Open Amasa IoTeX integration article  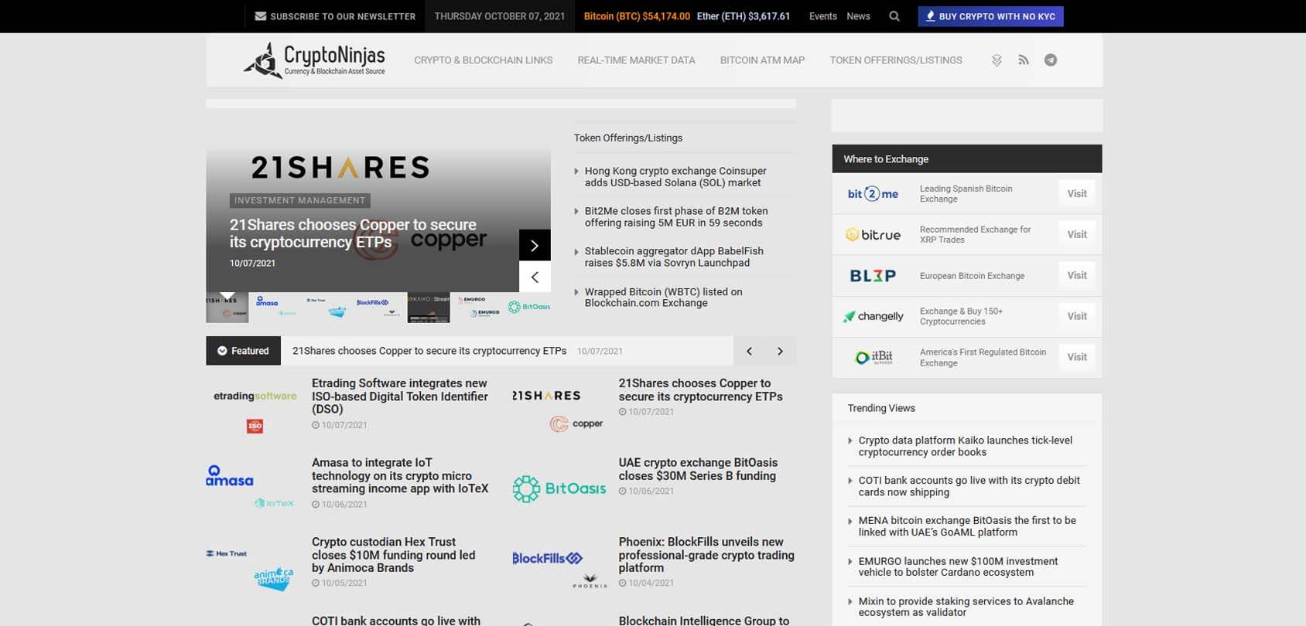[400, 476]
